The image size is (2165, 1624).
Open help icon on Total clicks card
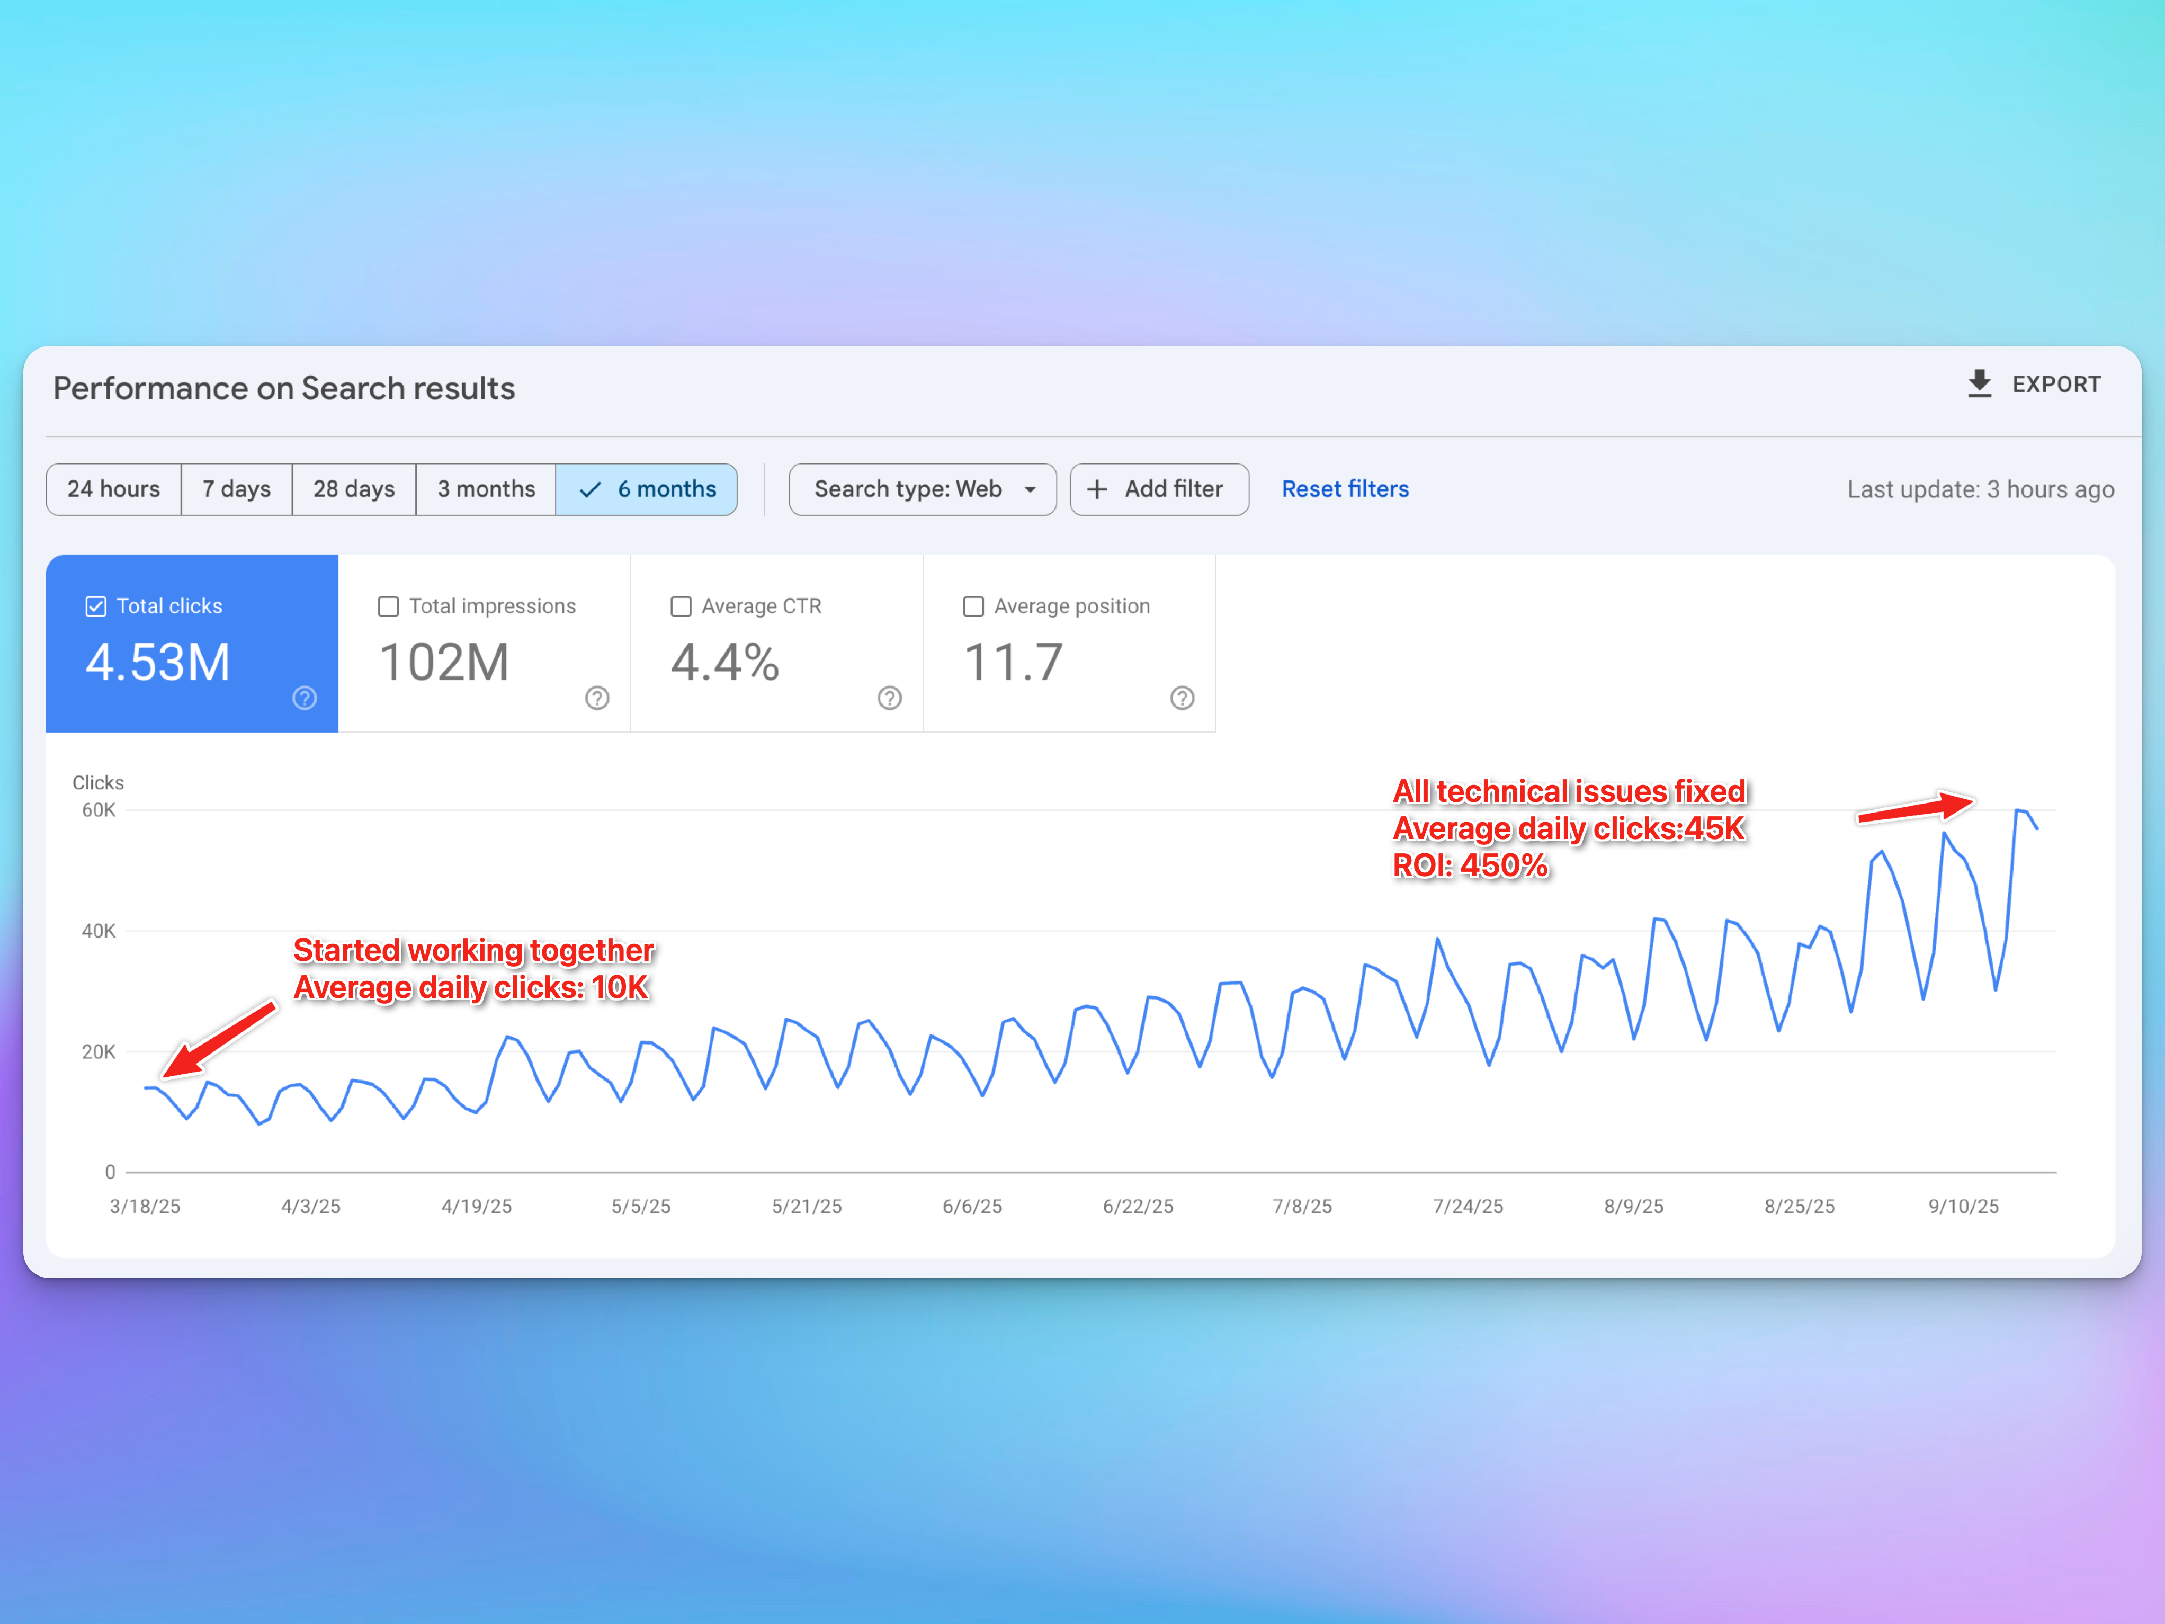(305, 698)
